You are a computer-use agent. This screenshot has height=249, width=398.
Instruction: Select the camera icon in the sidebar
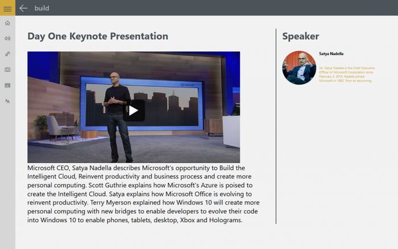7,70
